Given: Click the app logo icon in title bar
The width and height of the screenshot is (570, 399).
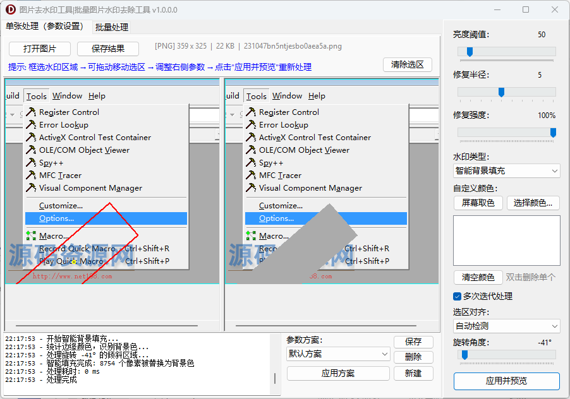Looking at the screenshot, I should [x=10, y=9].
